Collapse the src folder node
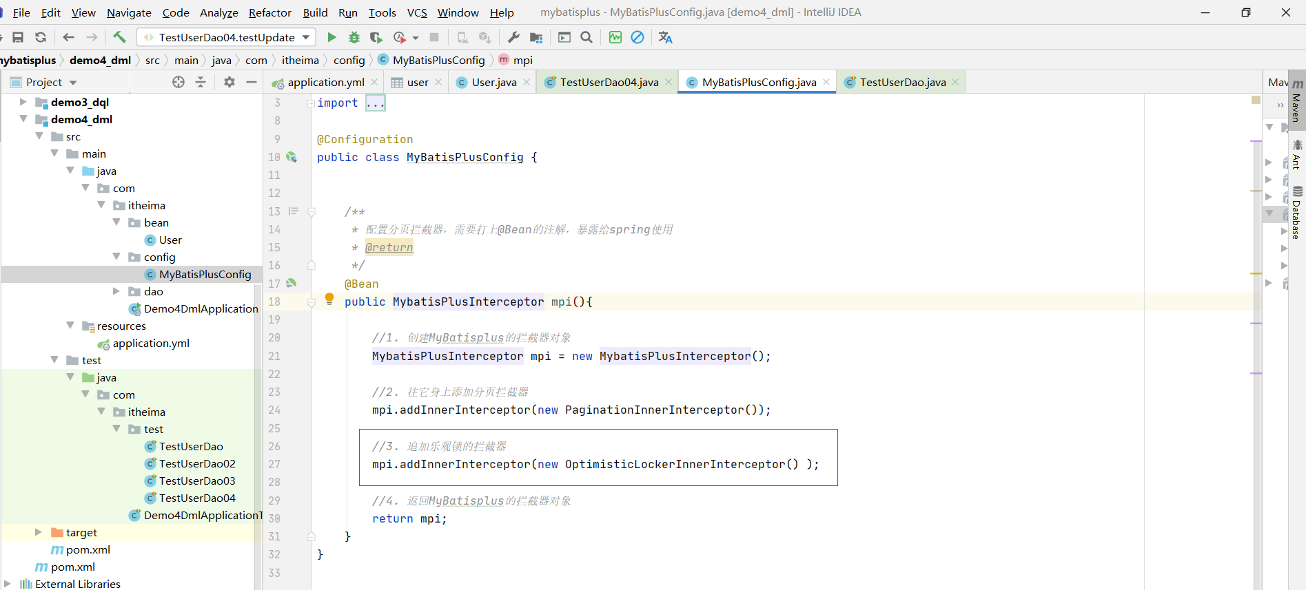 (x=39, y=136)
